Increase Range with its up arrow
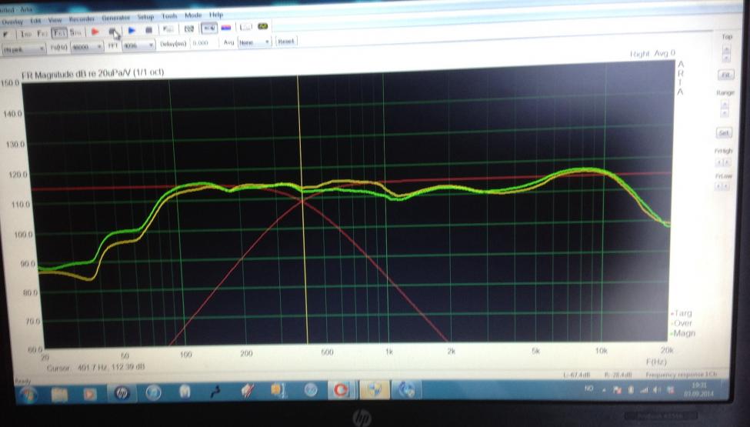Viewport: 750px width, 427px height. click(x=725, y=105)
